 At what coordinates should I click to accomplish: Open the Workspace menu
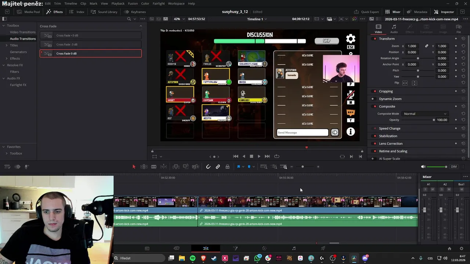[176, 3]
